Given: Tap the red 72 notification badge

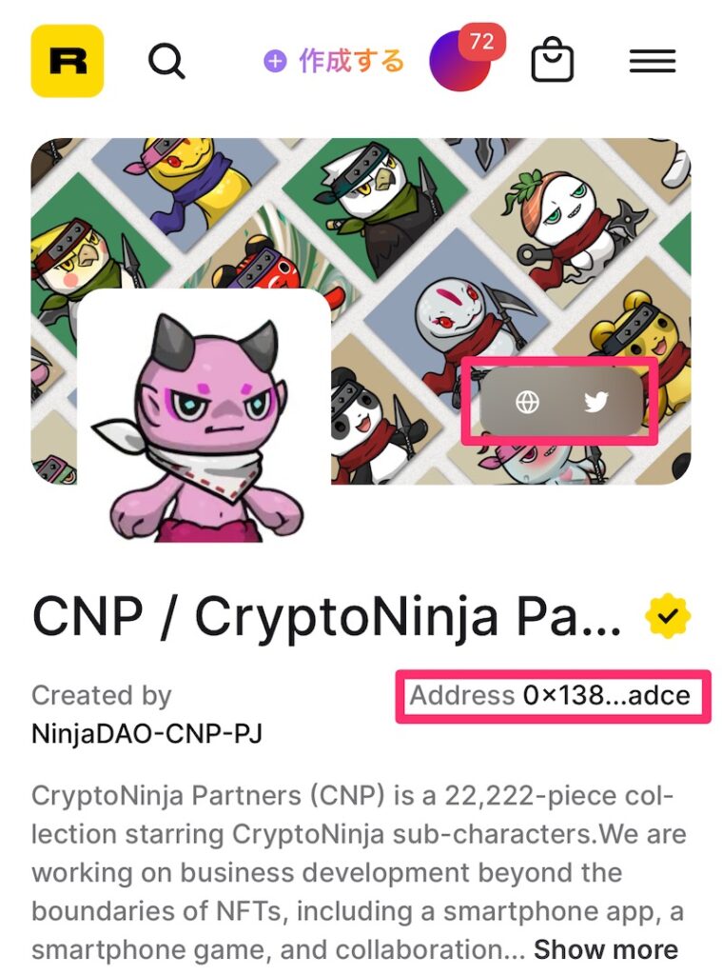Looking at the screenshot, I should (482, 42).
